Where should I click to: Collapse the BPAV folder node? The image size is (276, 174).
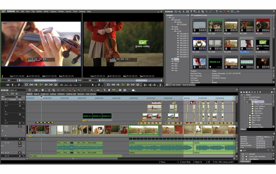tap(170, 29)
